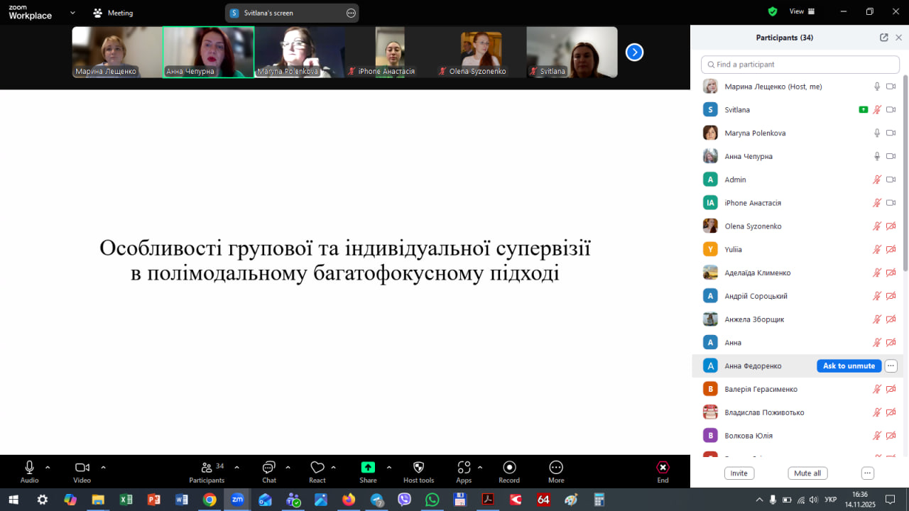Open the Apps icon

(x=464, y=468)
